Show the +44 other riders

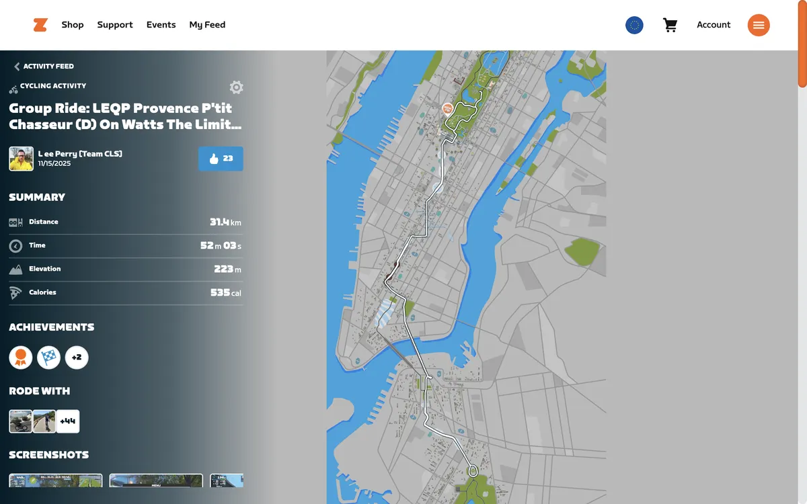coord(68,421)
